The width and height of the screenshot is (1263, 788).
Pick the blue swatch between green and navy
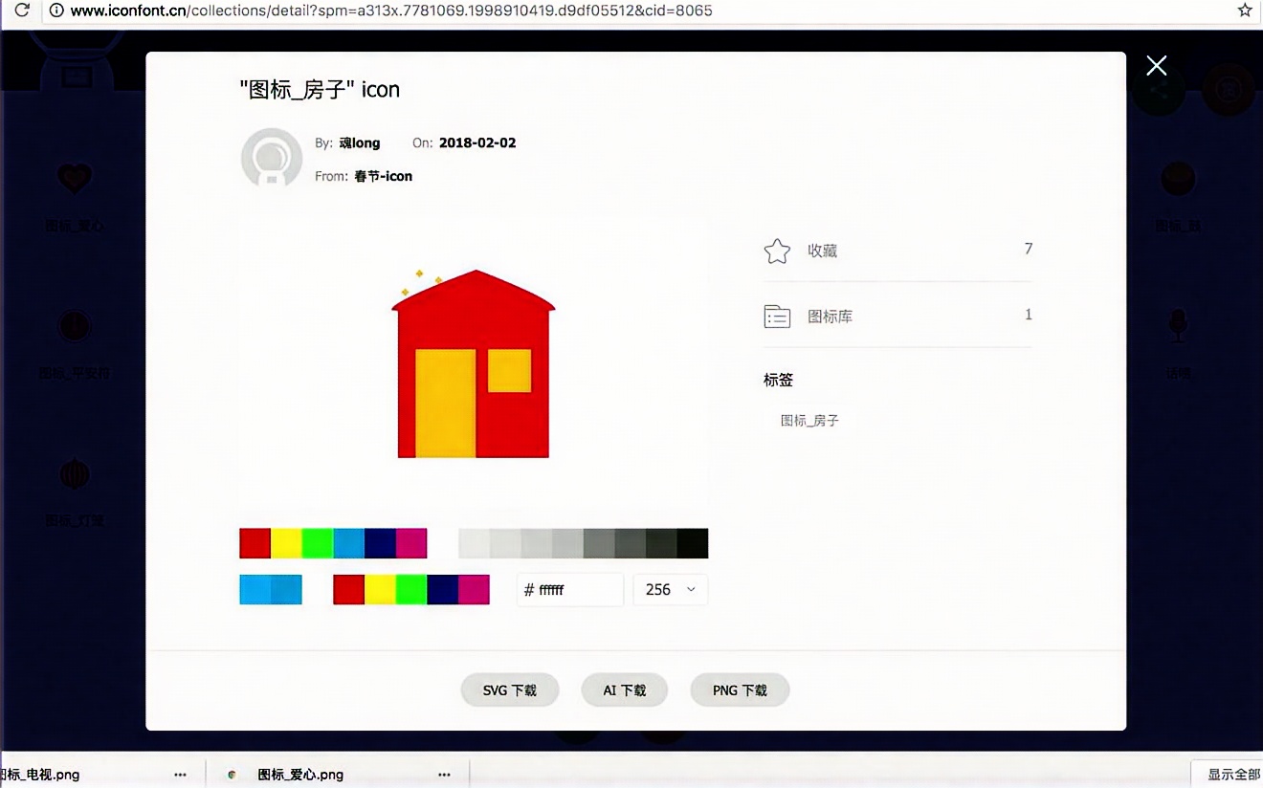[x=348, y=543]
